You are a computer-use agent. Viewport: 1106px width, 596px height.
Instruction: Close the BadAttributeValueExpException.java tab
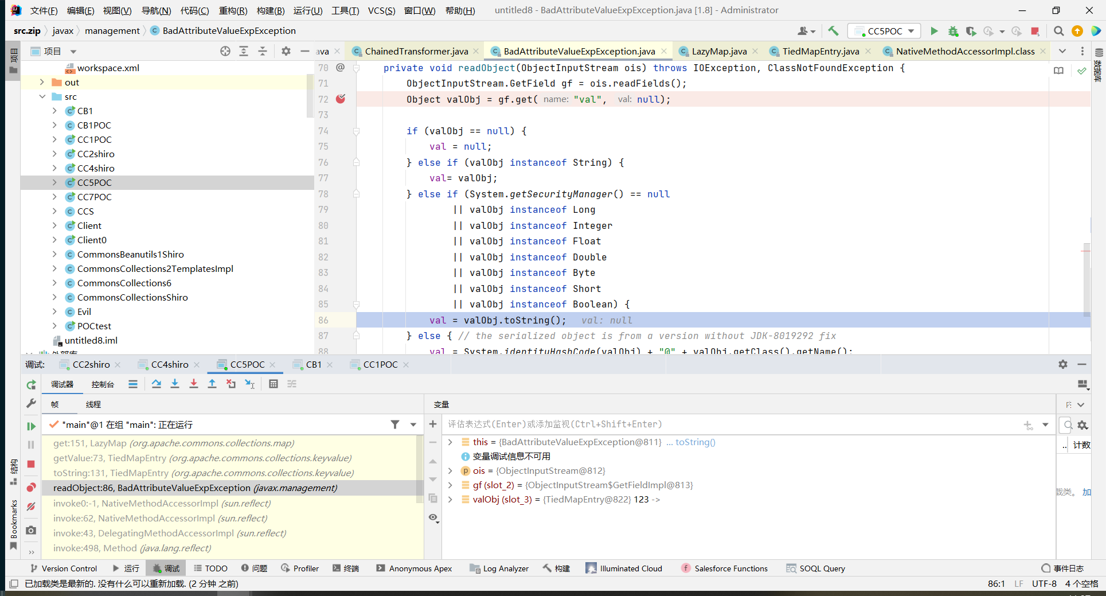click(x=664, y=51)
